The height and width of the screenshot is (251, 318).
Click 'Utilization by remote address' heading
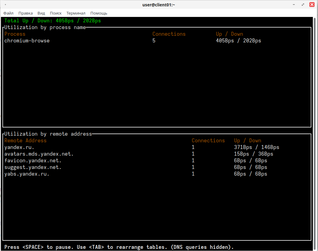(x=48, y=134)
